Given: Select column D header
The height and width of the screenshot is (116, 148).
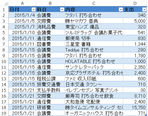Looking at the screenshot, I should [135, 3].
